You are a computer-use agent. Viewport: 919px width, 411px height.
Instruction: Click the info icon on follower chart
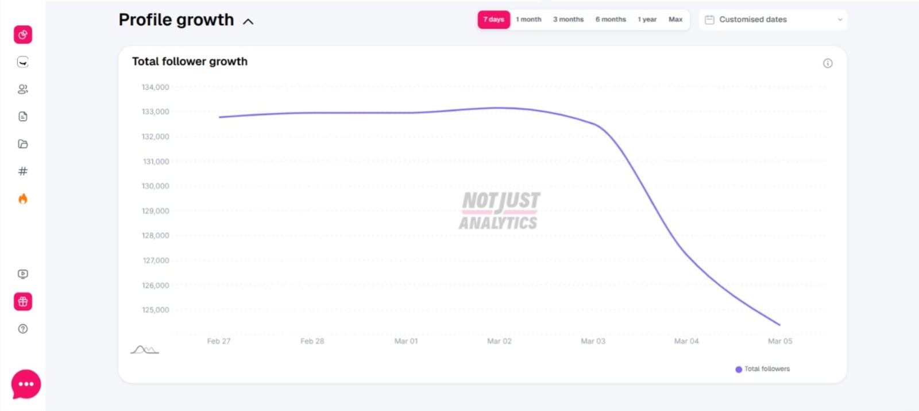[828, 63]
